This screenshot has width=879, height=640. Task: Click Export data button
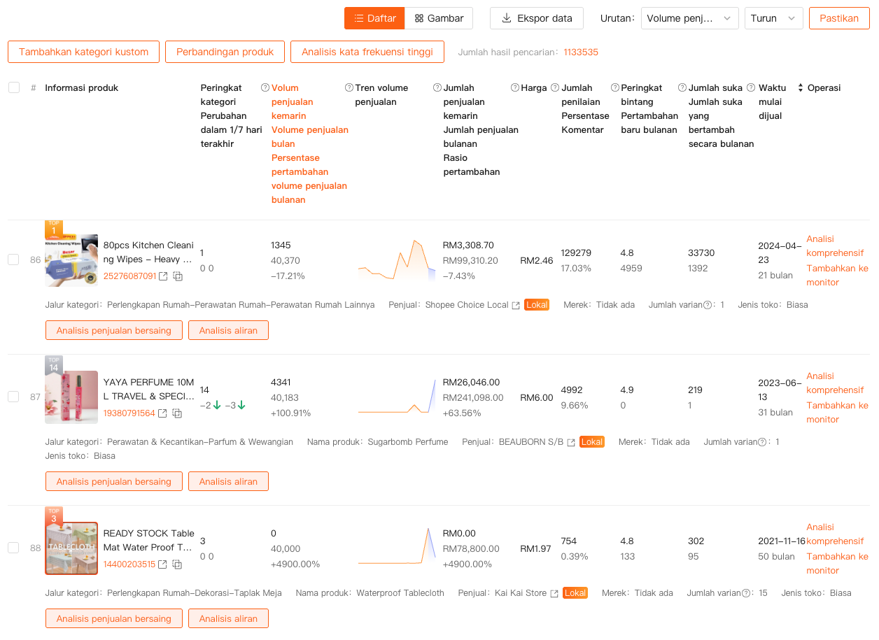(x=536, y=18)
